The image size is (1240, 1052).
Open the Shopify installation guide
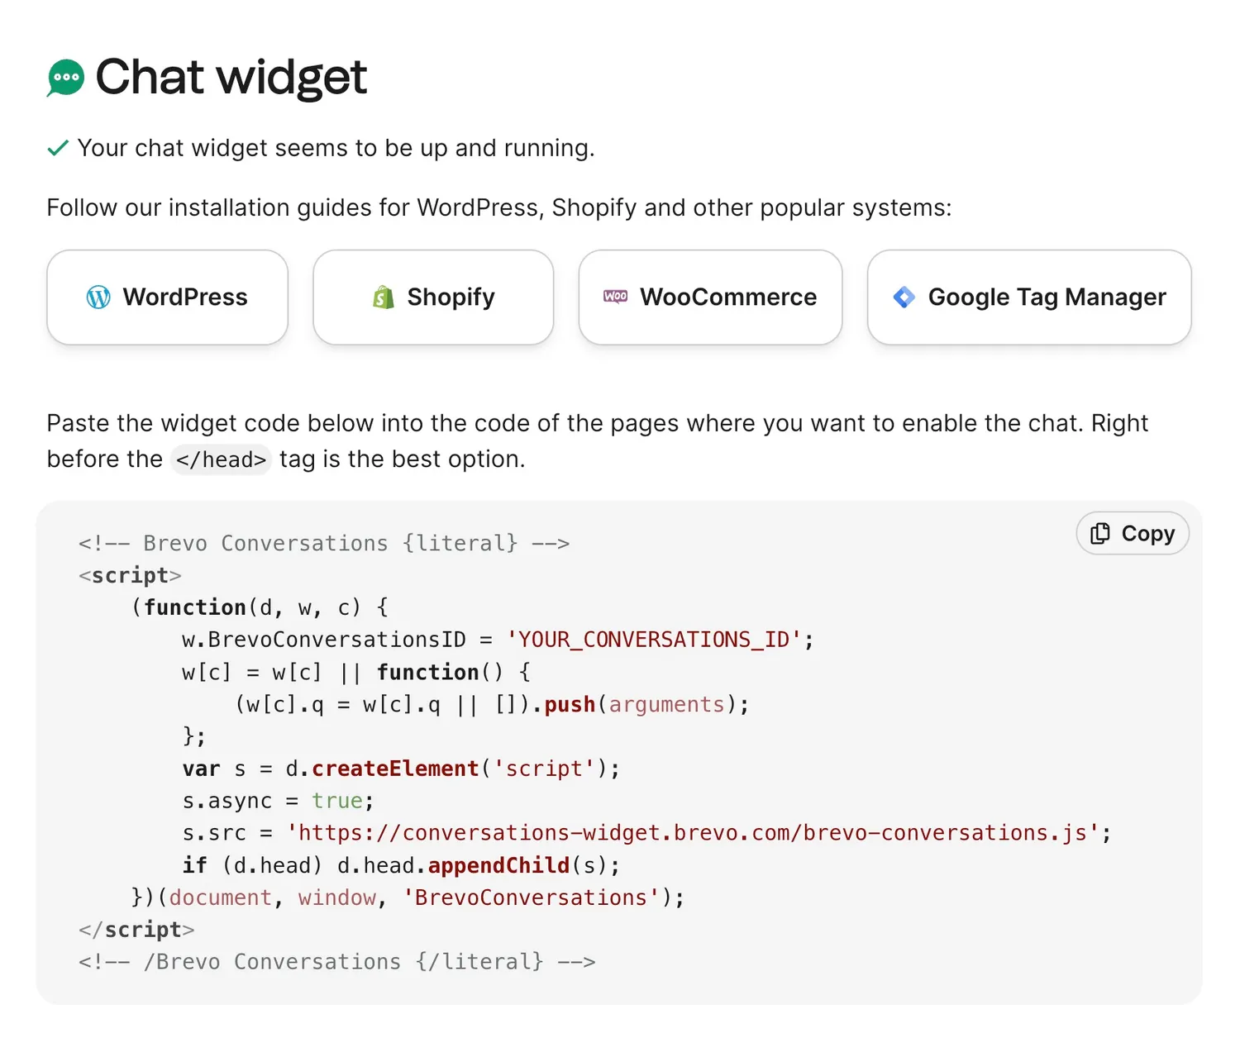(433, 298)
